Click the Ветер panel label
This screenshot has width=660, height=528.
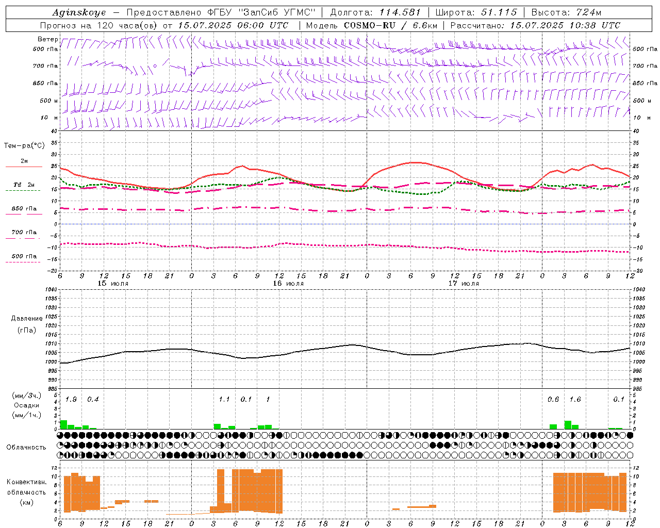[47, 39]
